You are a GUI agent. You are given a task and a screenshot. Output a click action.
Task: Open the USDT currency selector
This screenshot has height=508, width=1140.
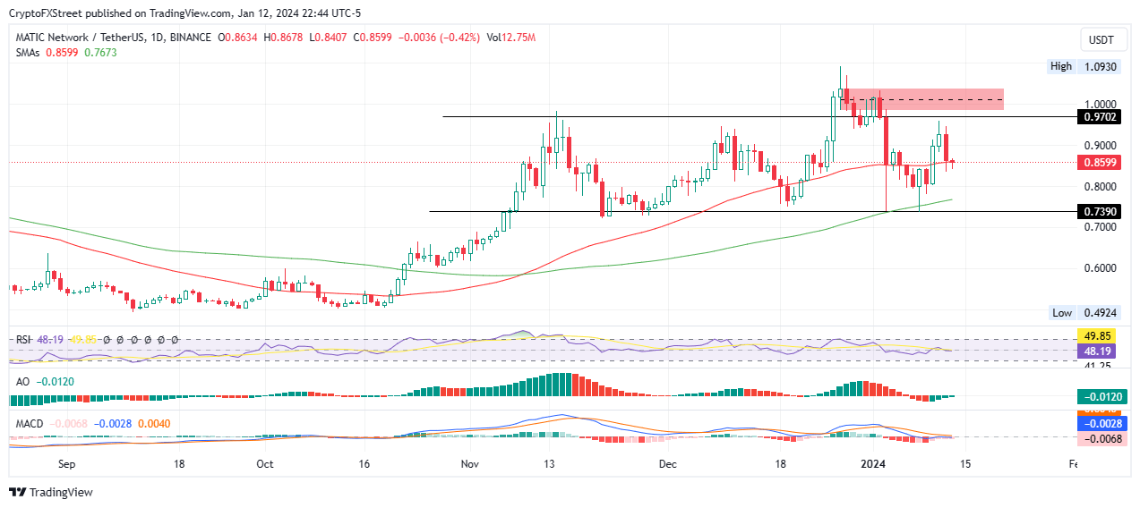[x=1101, y=40]
